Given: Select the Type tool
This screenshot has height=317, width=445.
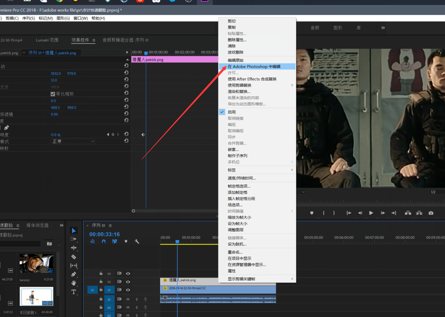Looking at the screenshot, I should [74, 292].
